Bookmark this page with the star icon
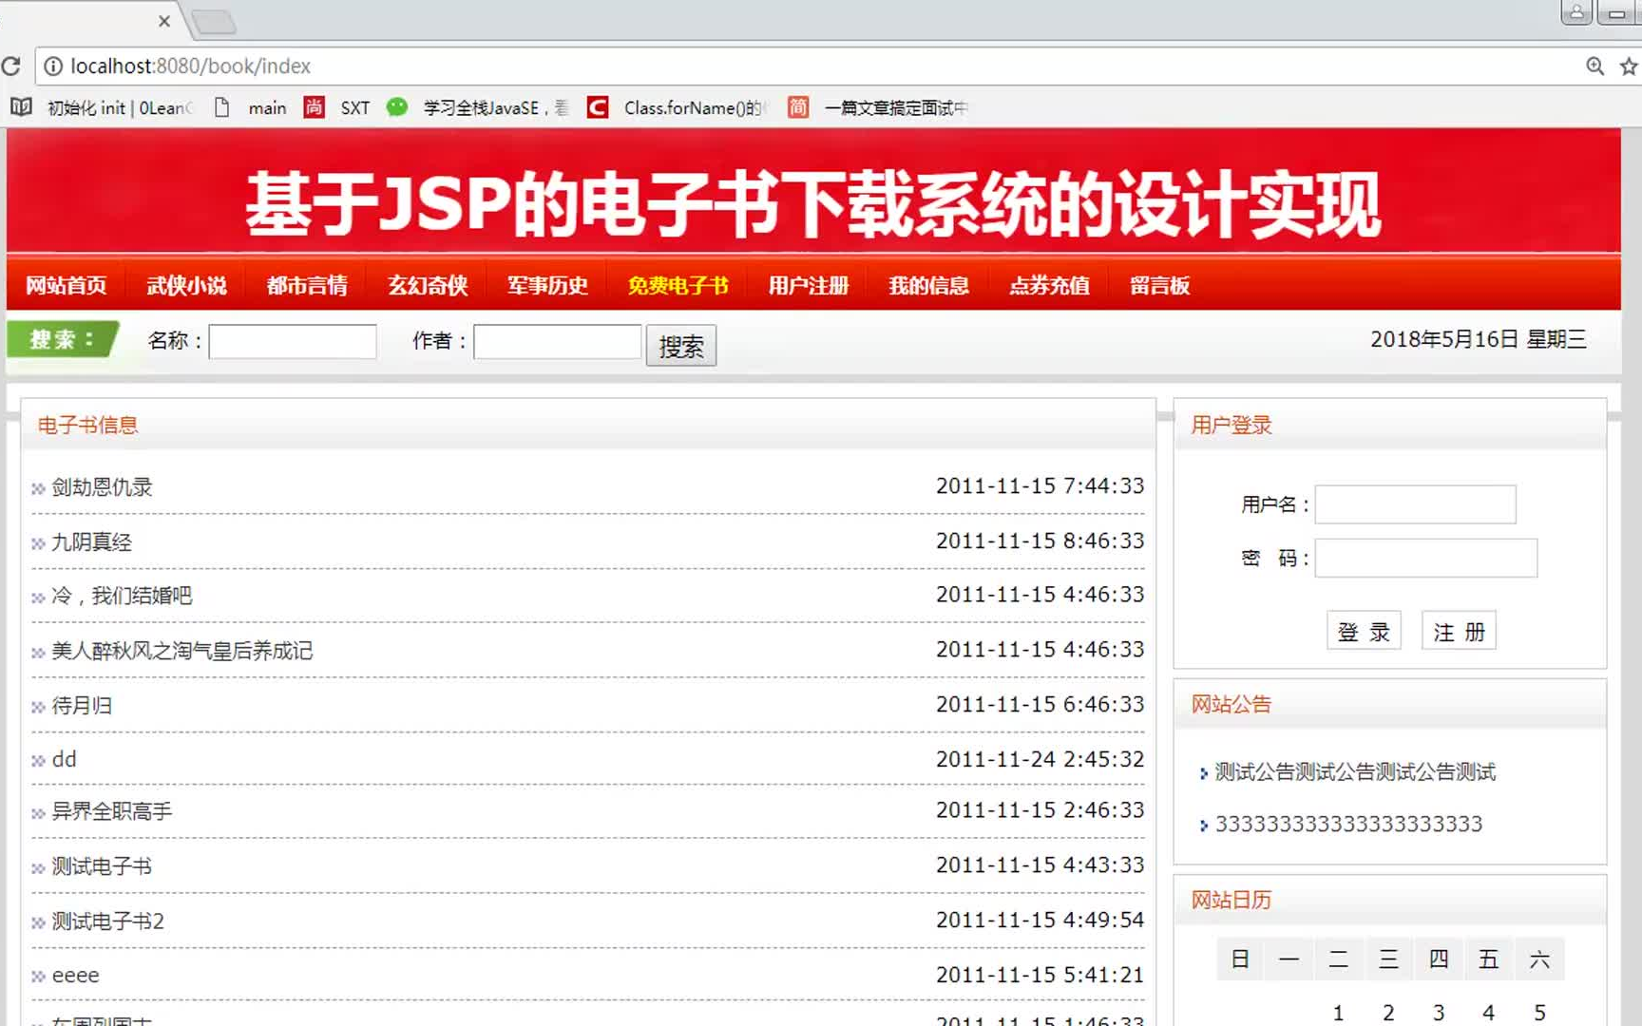1642x1026 pixels. click(x=1629, y=66)
